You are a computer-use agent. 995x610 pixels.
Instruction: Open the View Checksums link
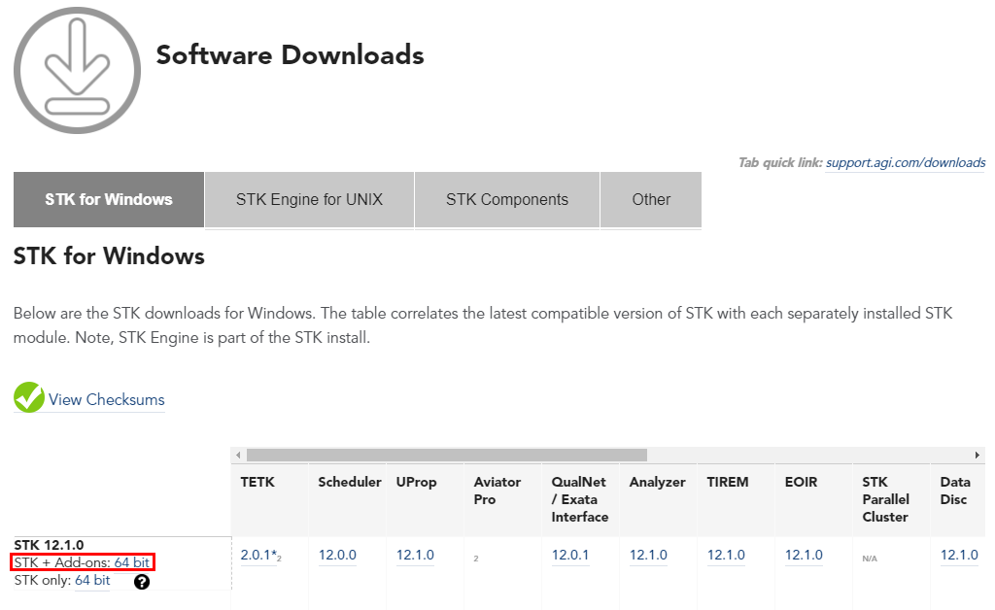coord(107,400)
